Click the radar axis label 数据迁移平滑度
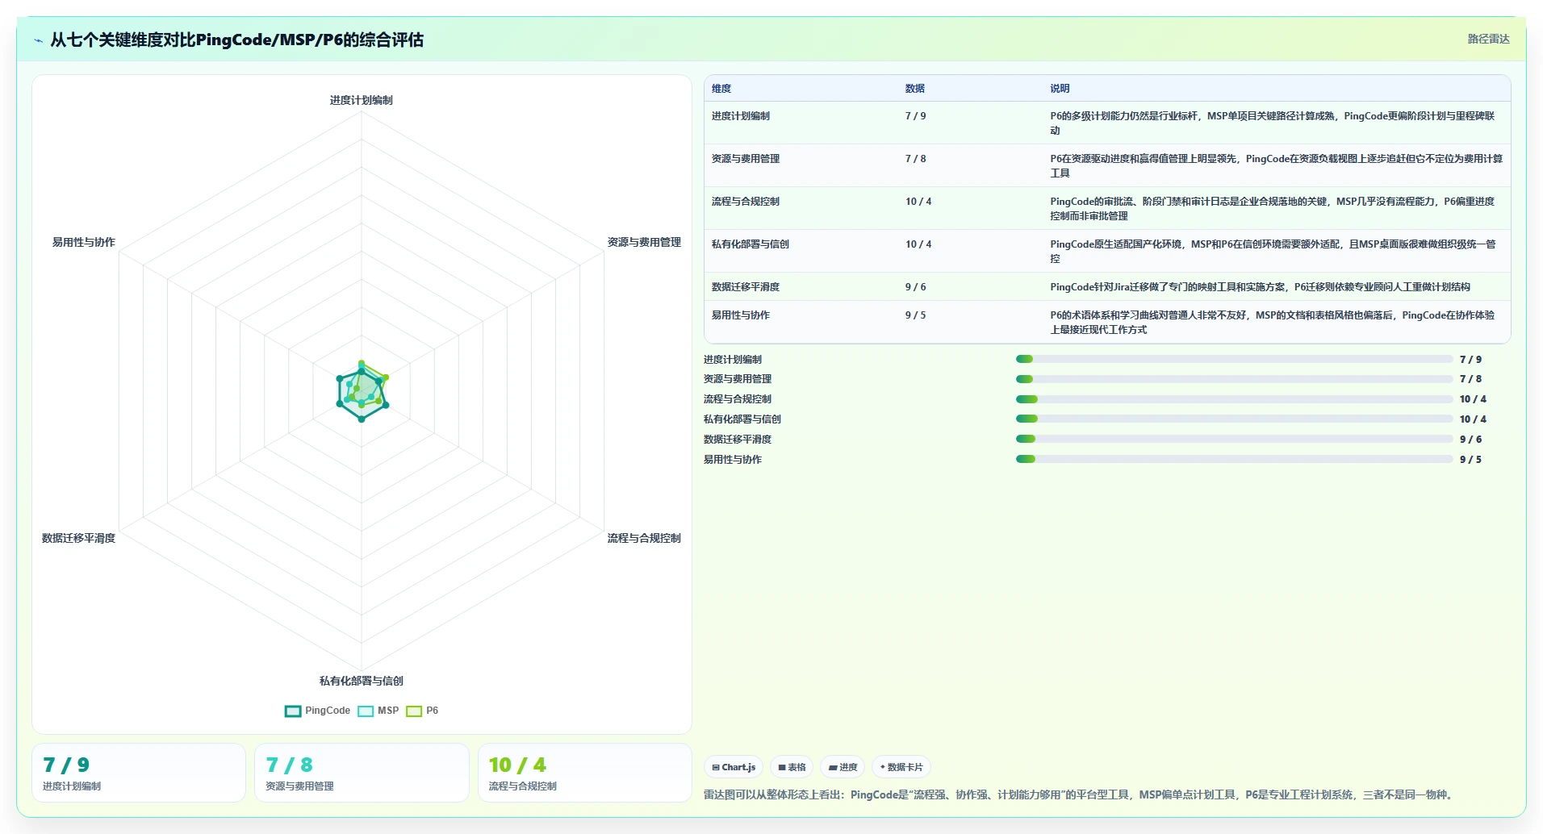The width and height of the screenshot is (1543, 834). click(x=78, y=538)
